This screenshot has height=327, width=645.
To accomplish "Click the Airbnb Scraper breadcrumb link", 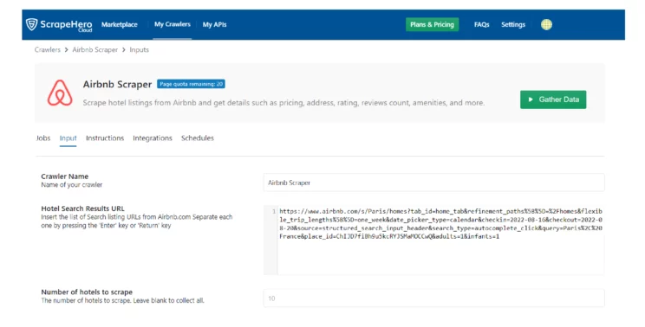I will [95, 49].
